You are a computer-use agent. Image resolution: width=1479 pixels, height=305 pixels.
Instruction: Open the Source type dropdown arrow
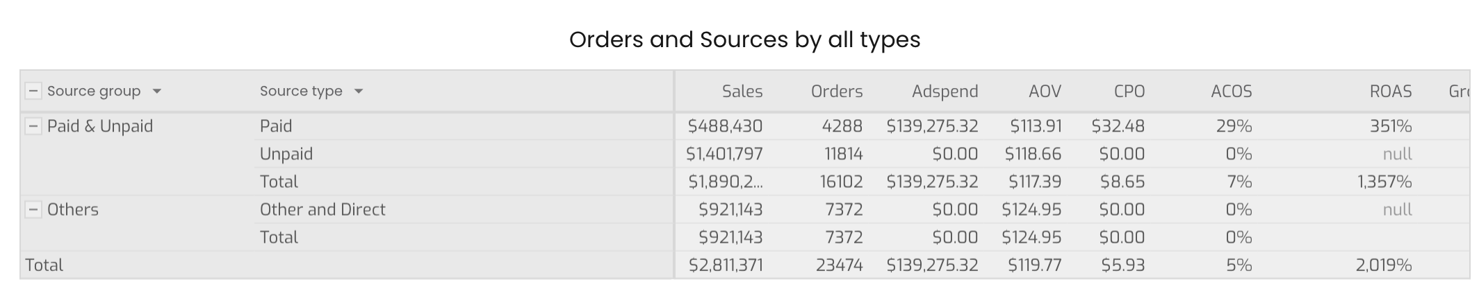coord(359,91)
